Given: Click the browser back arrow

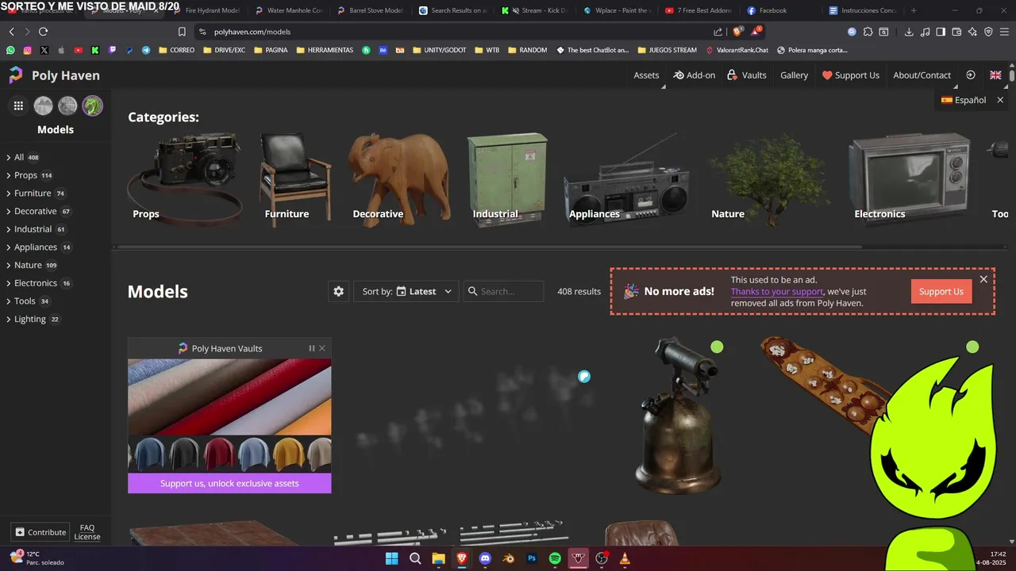Looking at the screenshot, I should [x=11, y=32].
